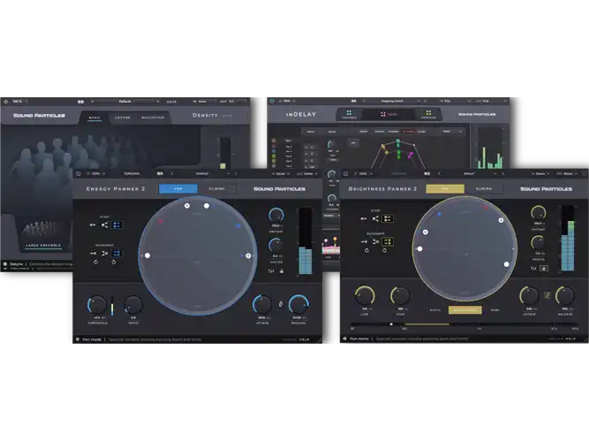Select the first Start mode icon in Brightness Panner

pos(364,218)
